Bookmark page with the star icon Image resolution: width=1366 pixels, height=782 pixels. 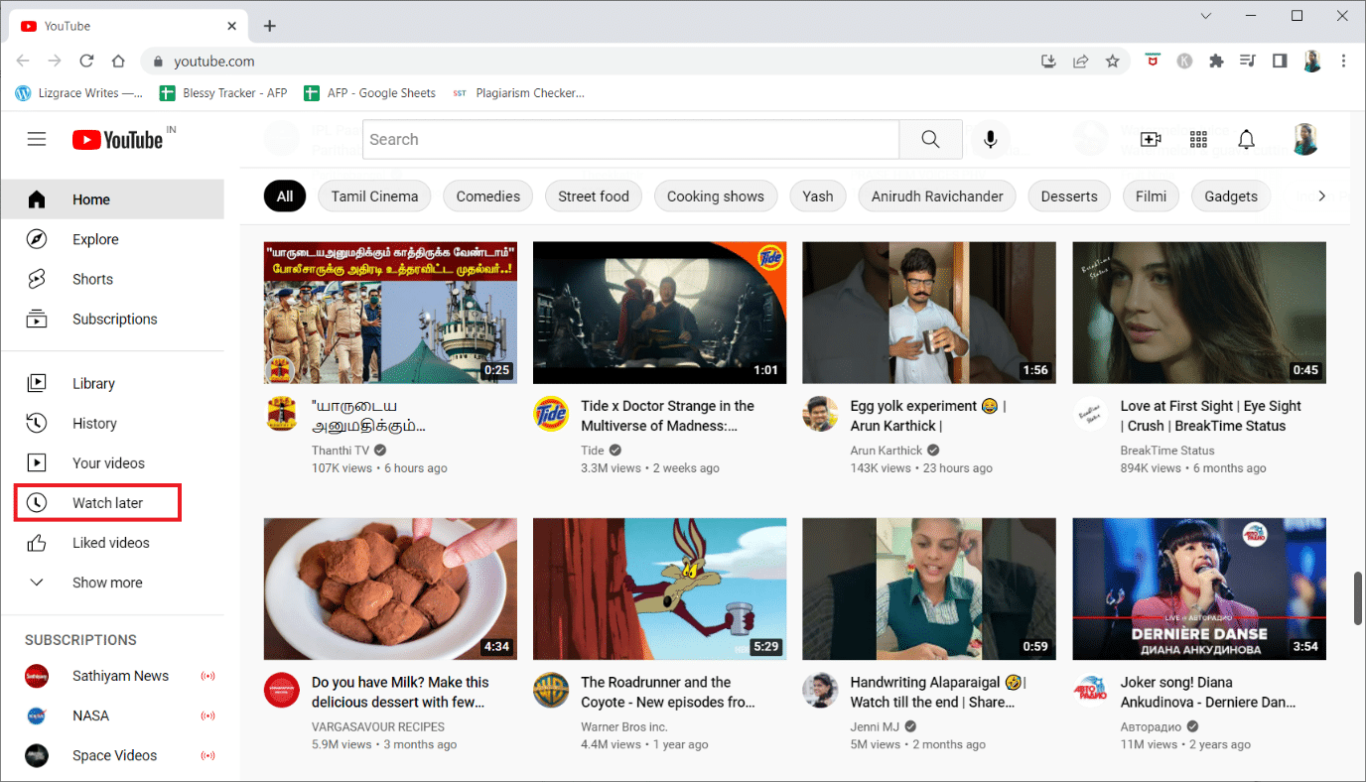point(1113,62)
